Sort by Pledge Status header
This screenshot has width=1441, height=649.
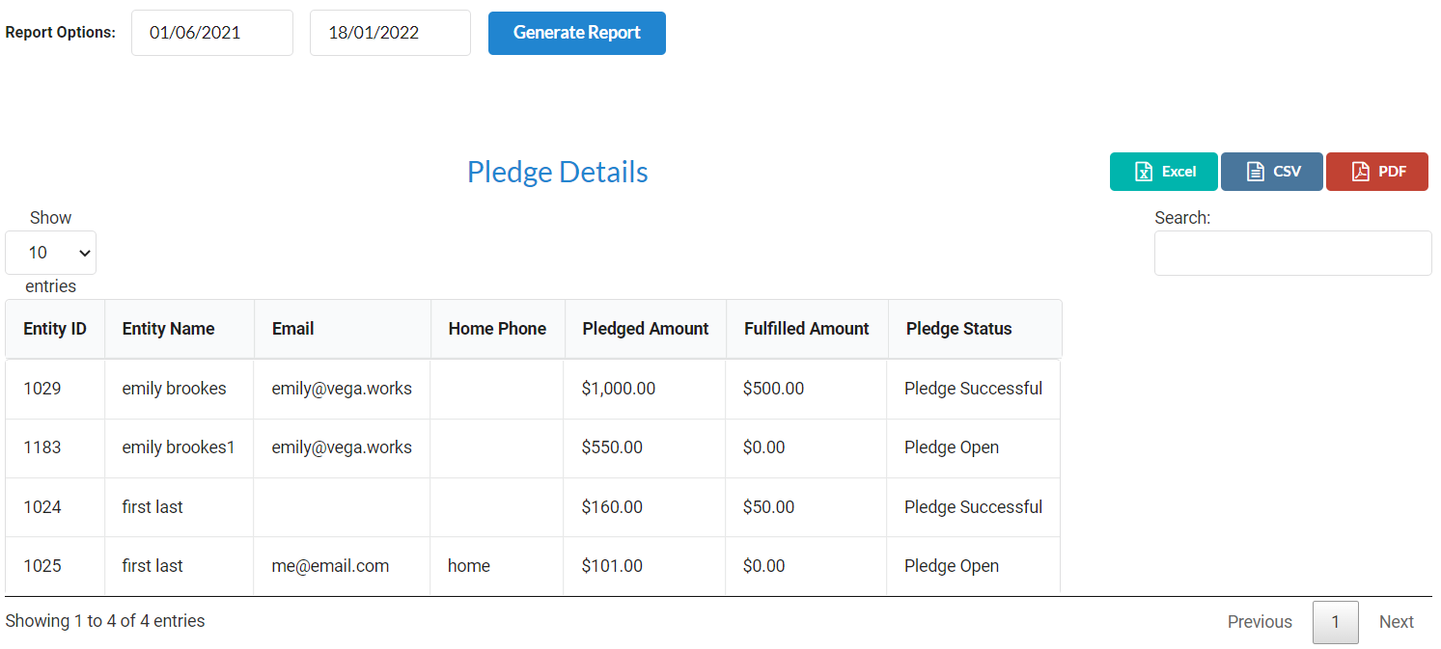(975, 329)
